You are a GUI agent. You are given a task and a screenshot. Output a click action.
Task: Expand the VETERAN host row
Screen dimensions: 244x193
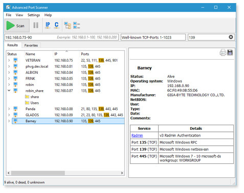[9, 60]
